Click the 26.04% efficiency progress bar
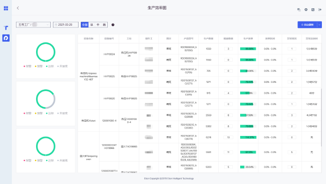 click(x=248, y=167)
